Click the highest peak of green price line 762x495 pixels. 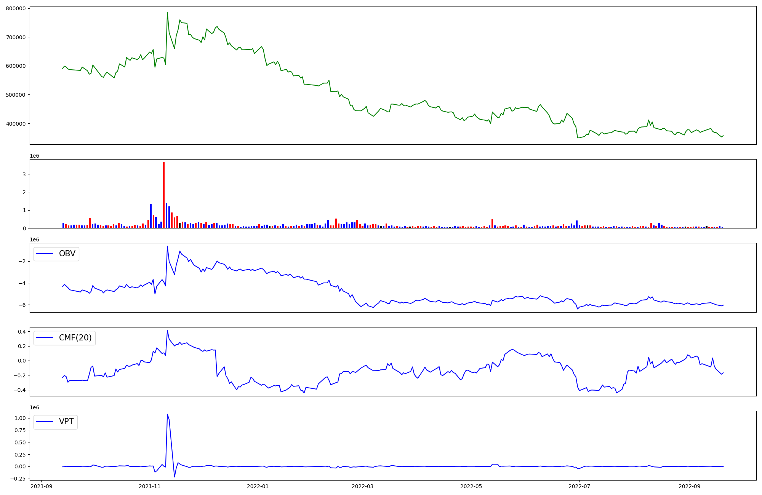(x=167, y=13)
